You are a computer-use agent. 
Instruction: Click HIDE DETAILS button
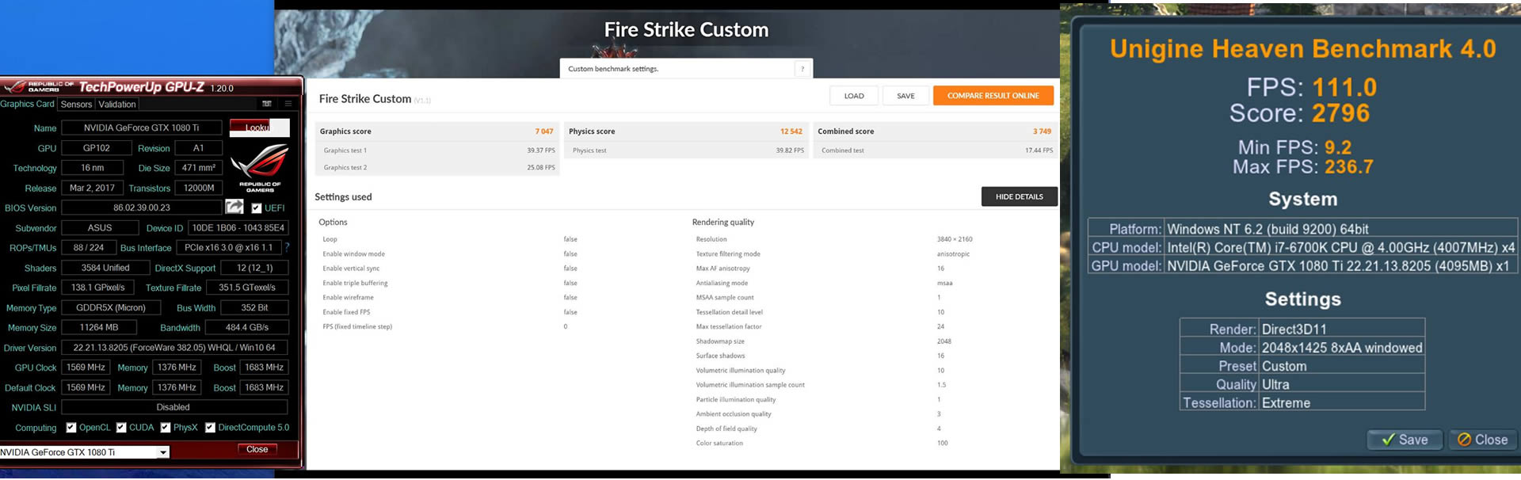1020,196
